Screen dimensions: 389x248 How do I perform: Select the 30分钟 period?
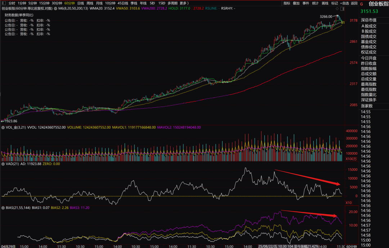(57, 3)
